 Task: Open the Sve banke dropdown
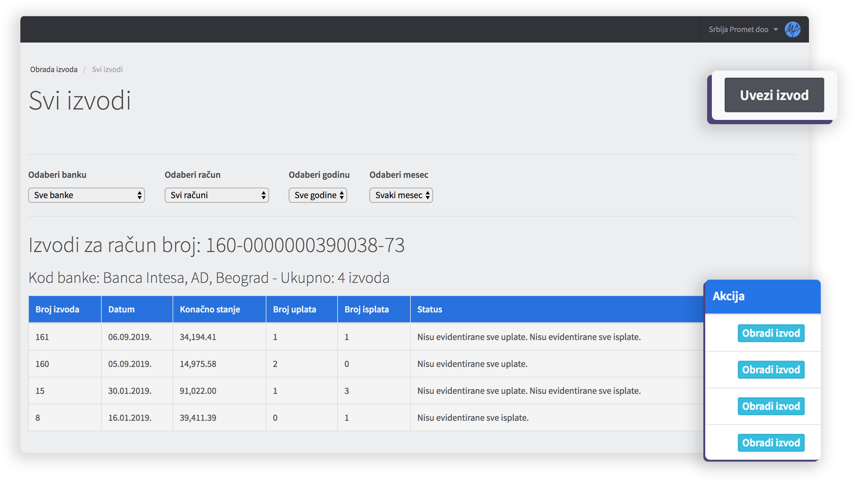coord(86,195)
